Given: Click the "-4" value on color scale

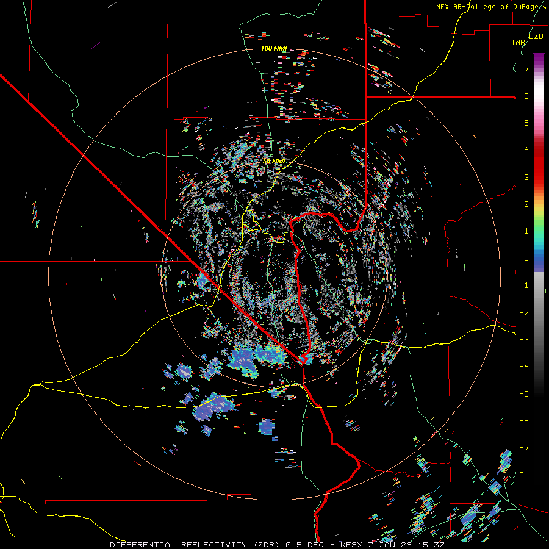Looking at the screenshot, I should tap(524, 367).
